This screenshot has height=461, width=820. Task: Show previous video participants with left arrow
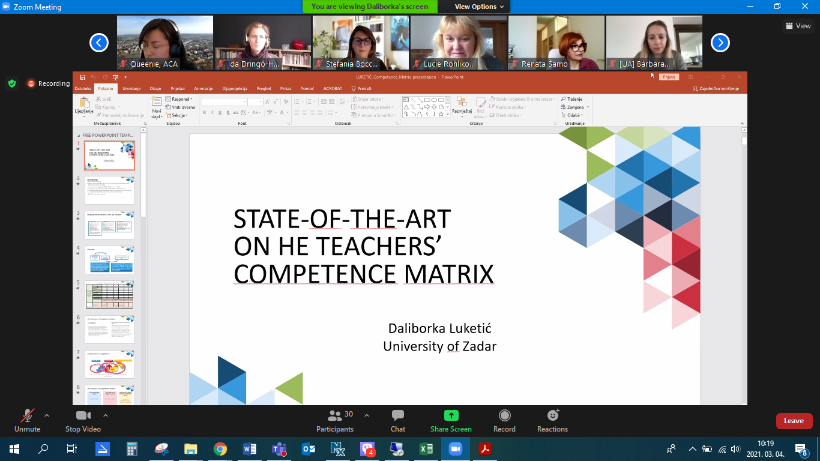click(99, 43)
